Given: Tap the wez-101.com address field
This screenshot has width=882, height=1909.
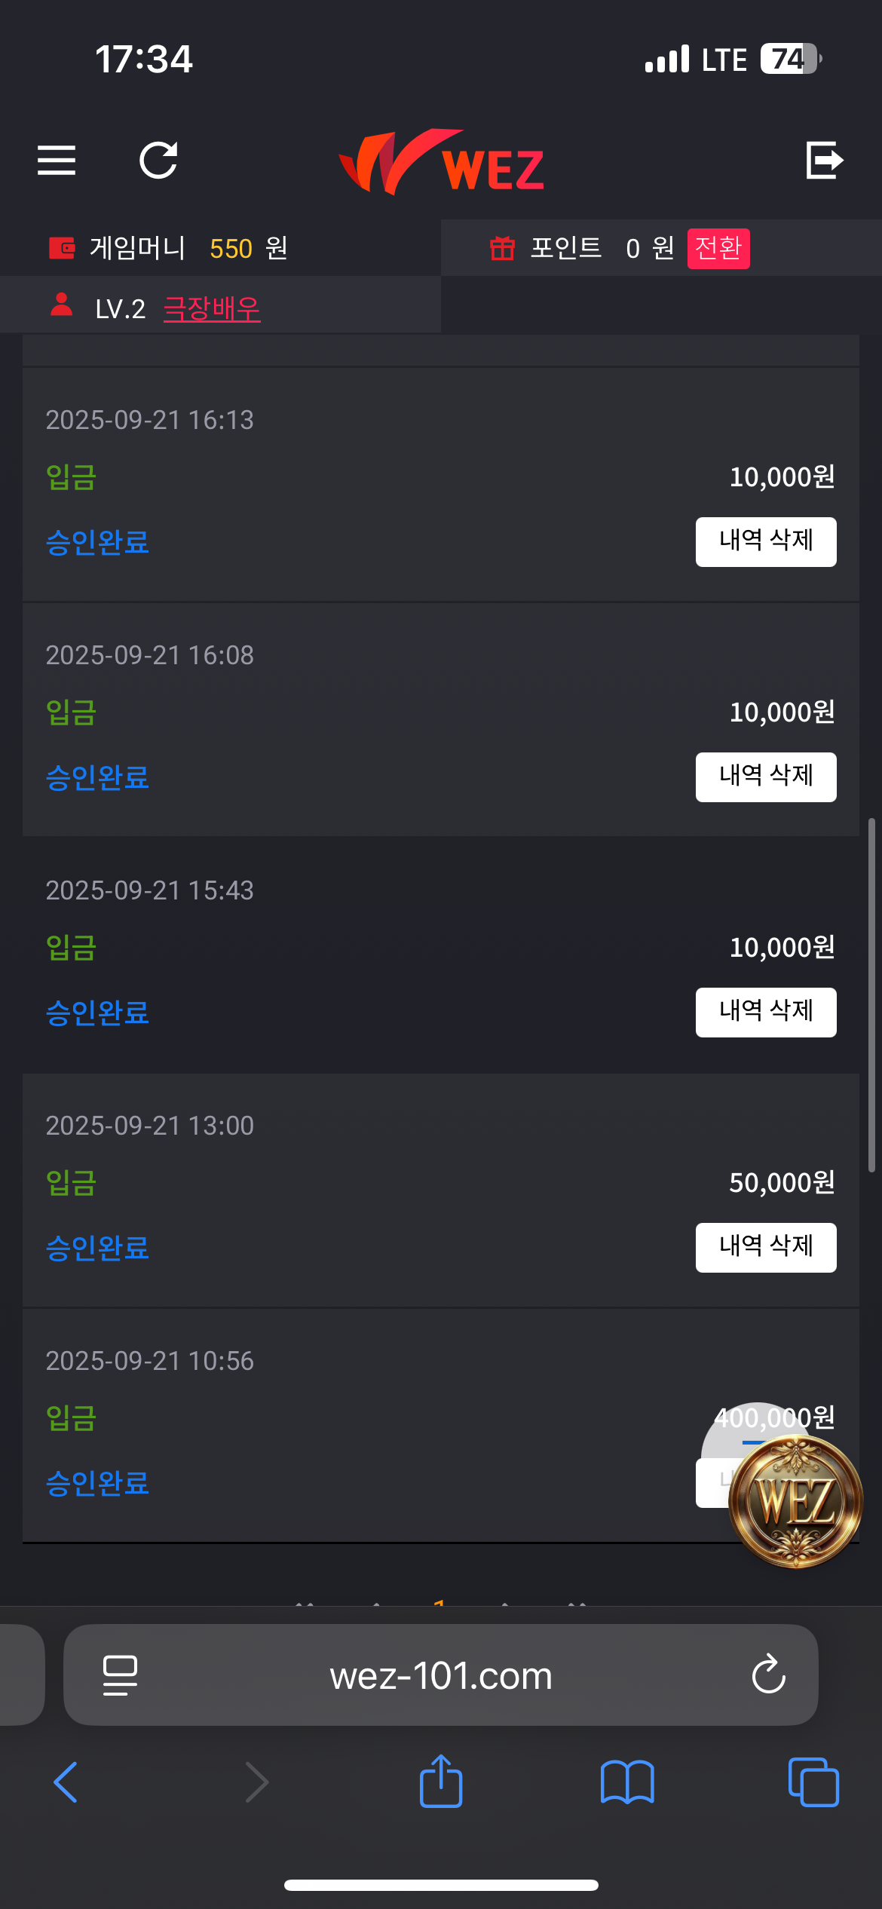Looking at the screenshot, I should (x=441, y=1675).
